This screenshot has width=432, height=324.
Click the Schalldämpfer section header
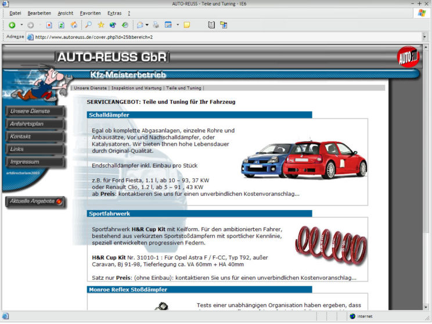tap(200, 115)
